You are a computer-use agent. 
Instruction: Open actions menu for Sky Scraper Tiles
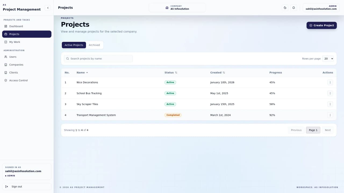pyautogui.click(x=330, y=104)
